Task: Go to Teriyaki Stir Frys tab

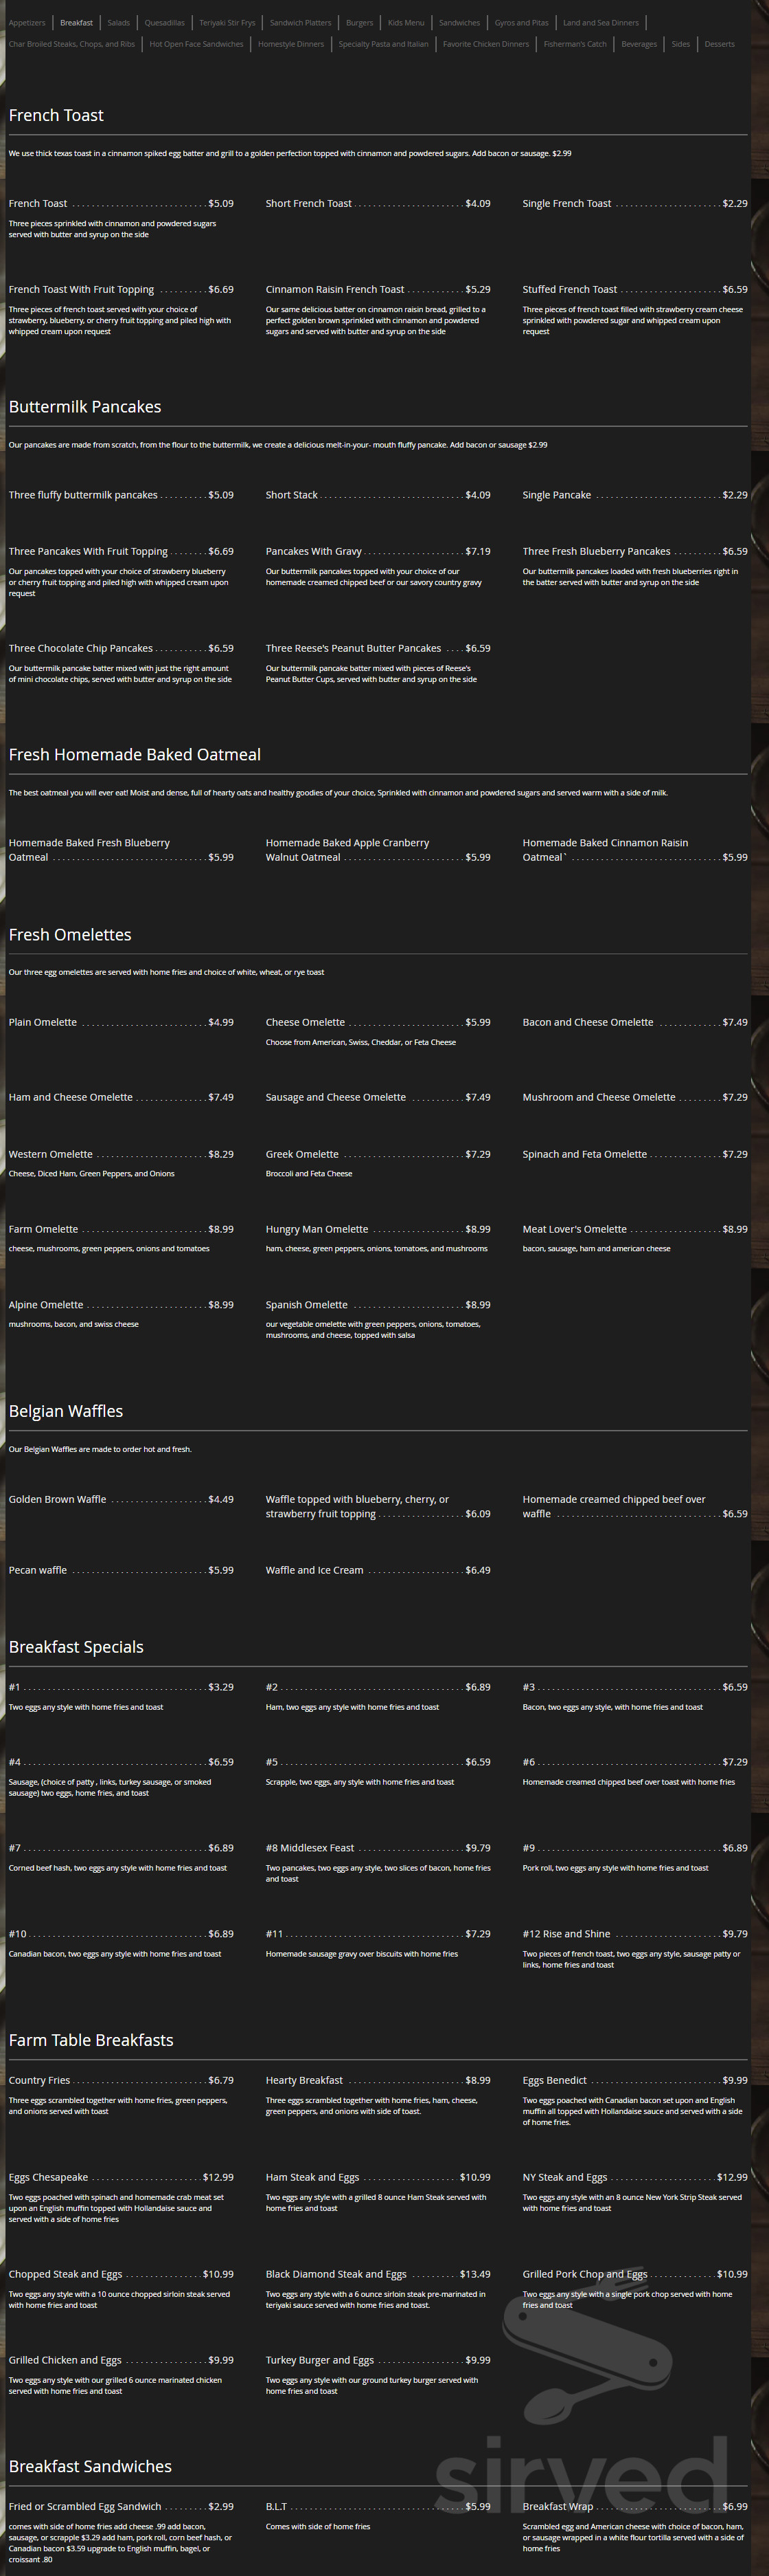Action: pyautogui.click(x=227, y=22)
